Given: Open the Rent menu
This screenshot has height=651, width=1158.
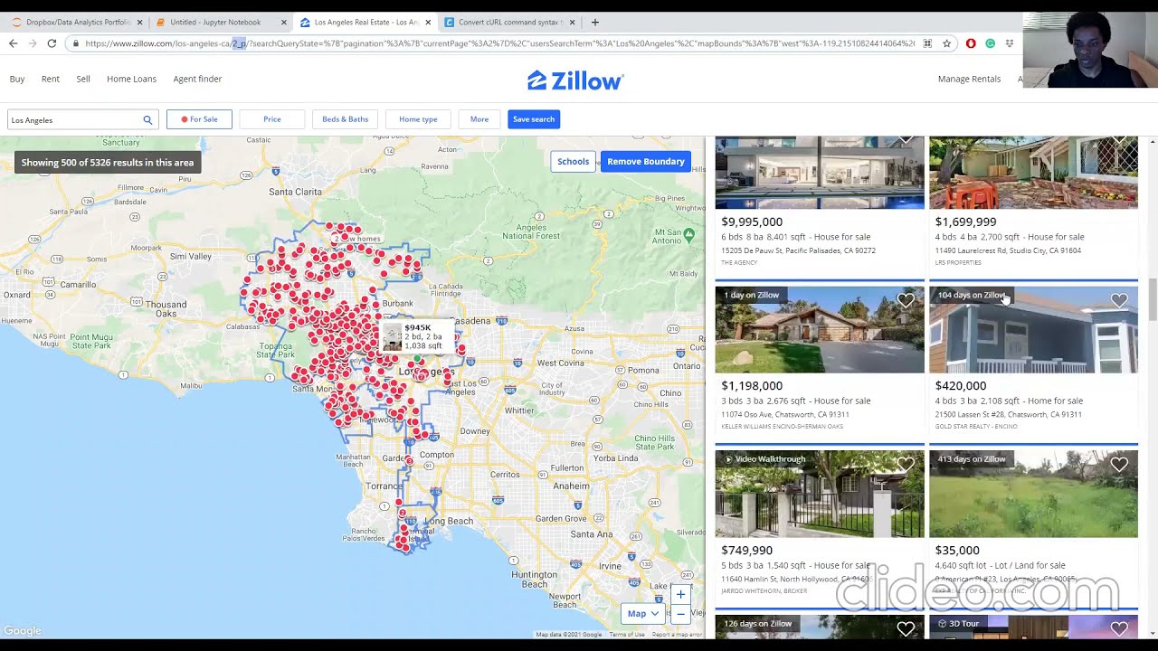Looking at the screenshot, I should click(51, 79).
